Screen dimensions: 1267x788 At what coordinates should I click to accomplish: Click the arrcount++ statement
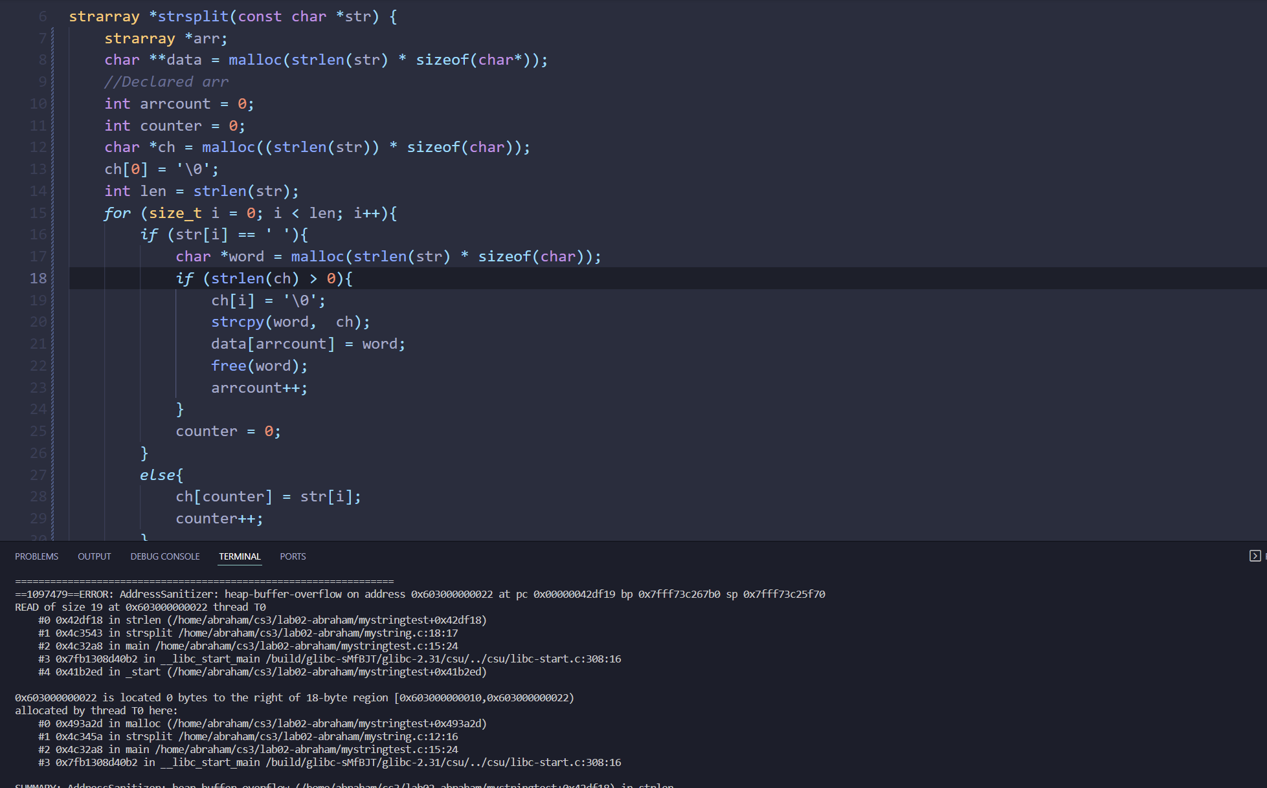coord(259,388)
